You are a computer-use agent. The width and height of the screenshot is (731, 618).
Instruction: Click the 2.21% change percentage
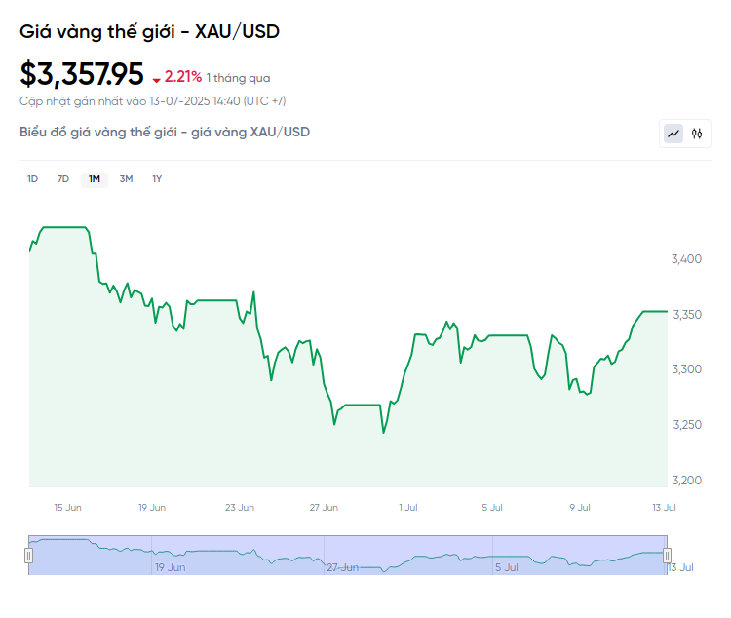click(183, 77)
